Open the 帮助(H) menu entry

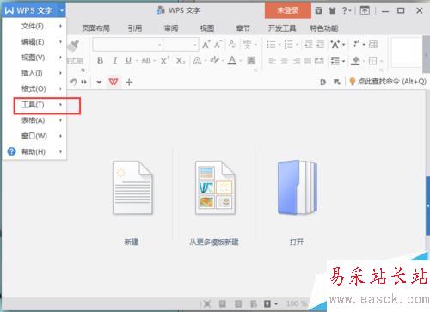pos(34,151)
